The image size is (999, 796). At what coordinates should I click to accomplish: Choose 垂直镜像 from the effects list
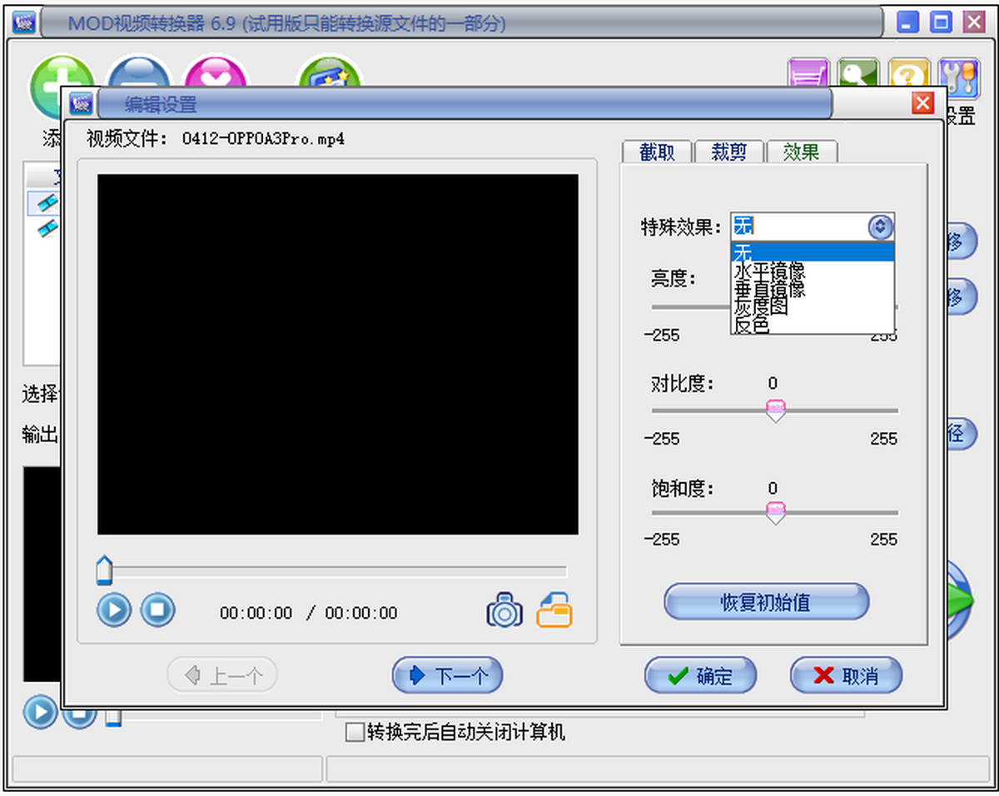[813, 289]
